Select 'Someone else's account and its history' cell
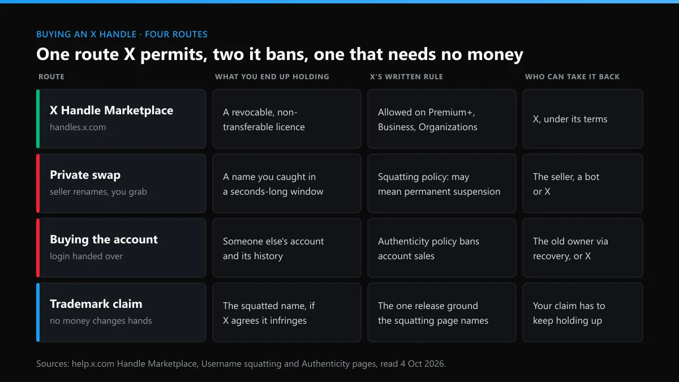 287,248
